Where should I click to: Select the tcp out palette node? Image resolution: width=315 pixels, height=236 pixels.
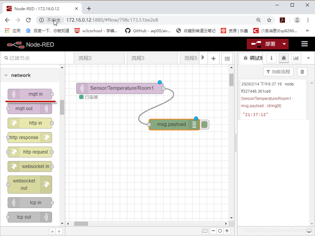[x=30, y=217]
